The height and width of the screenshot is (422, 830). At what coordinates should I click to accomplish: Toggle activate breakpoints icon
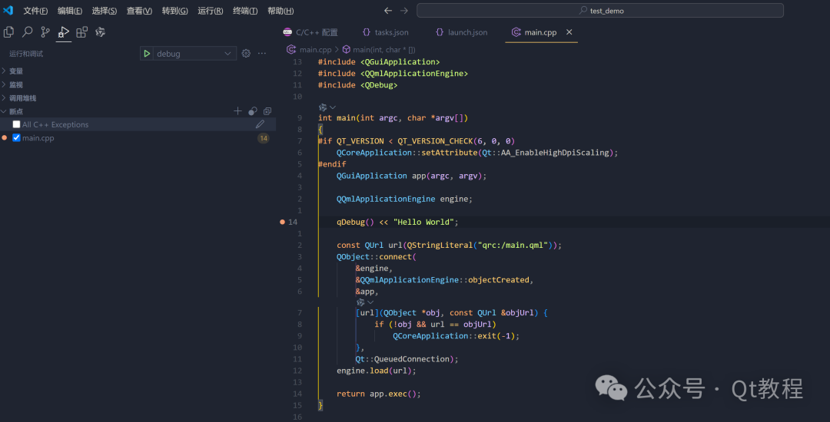pyautogui.click(x=253, y=111)
